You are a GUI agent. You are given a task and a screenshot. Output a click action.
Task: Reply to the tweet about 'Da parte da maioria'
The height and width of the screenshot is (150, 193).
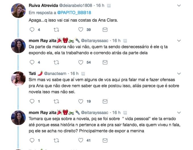point(32,62)
